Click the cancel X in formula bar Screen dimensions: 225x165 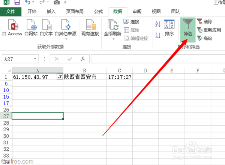pyautogui.click(x=57, y=59)
